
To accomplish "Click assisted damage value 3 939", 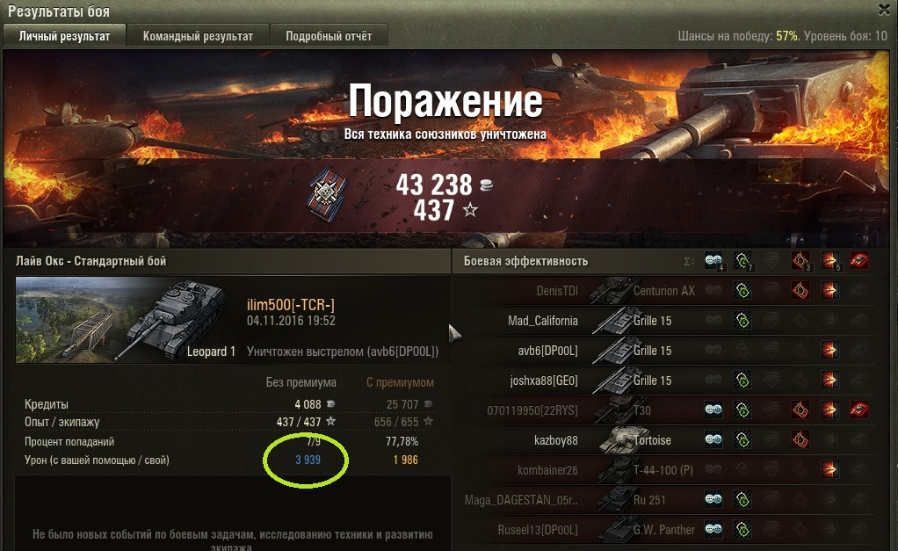I will (308, 460).
